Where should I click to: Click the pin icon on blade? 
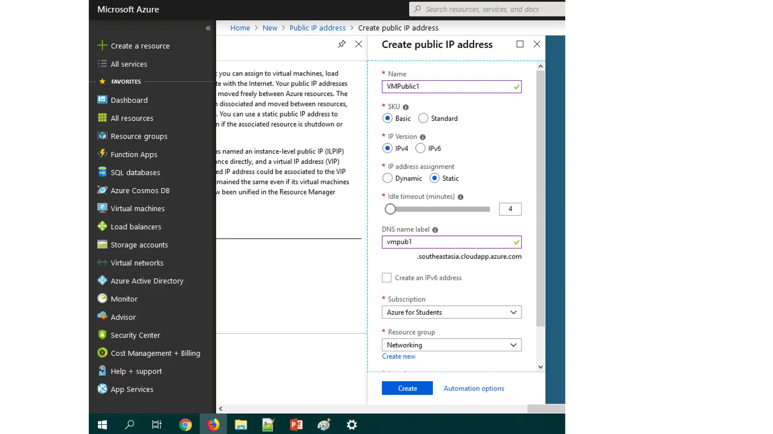coord(342,44)
